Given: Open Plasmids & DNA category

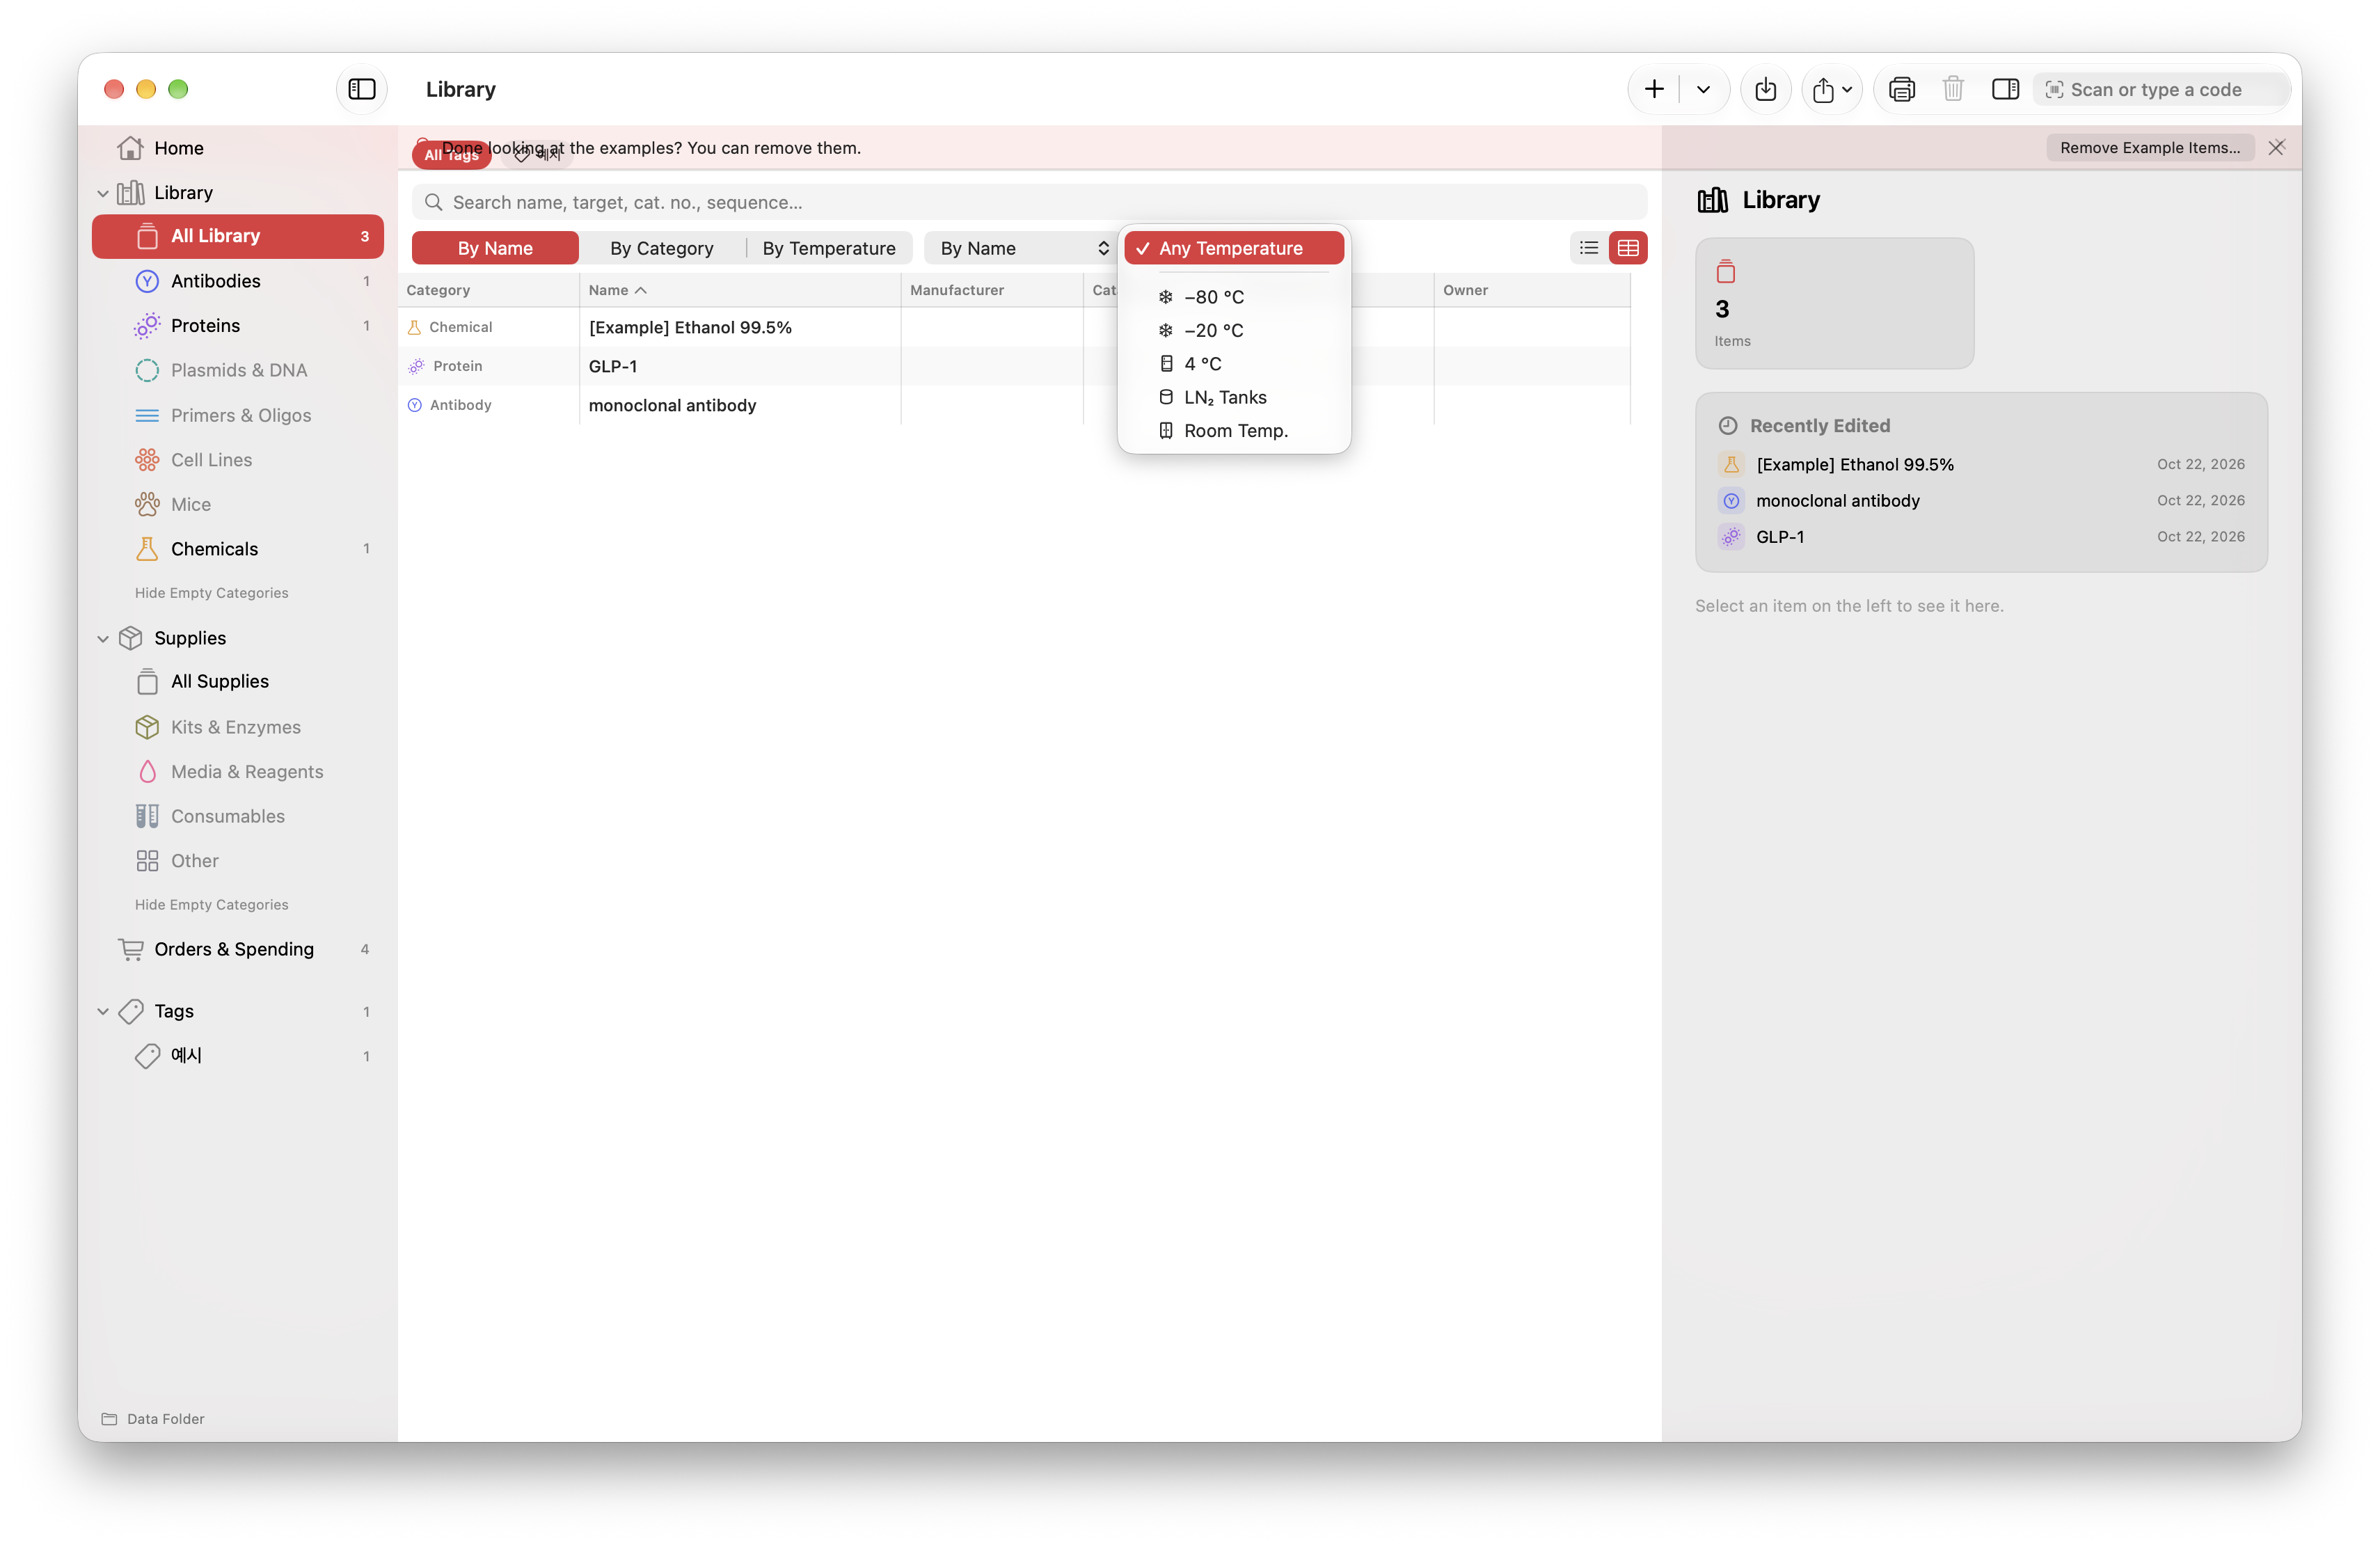Looking at the screenshot, I should coord(237,370).
